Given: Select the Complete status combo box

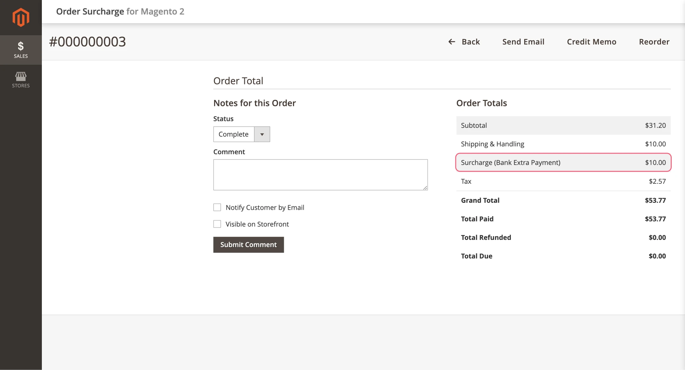Looking at the screenshot, I should pyautogui.click(x=234, y=134).
